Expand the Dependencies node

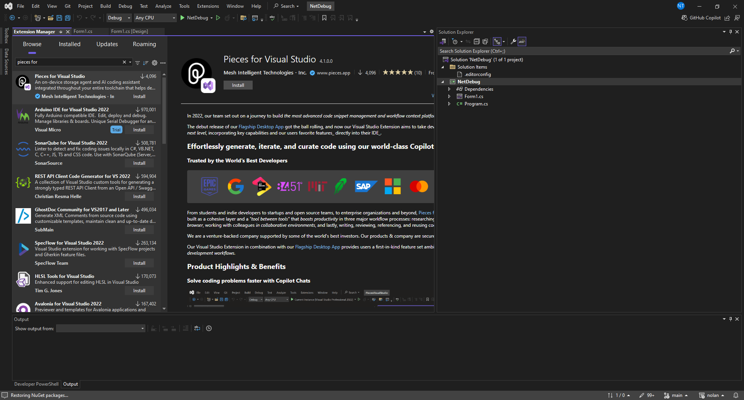449,89
